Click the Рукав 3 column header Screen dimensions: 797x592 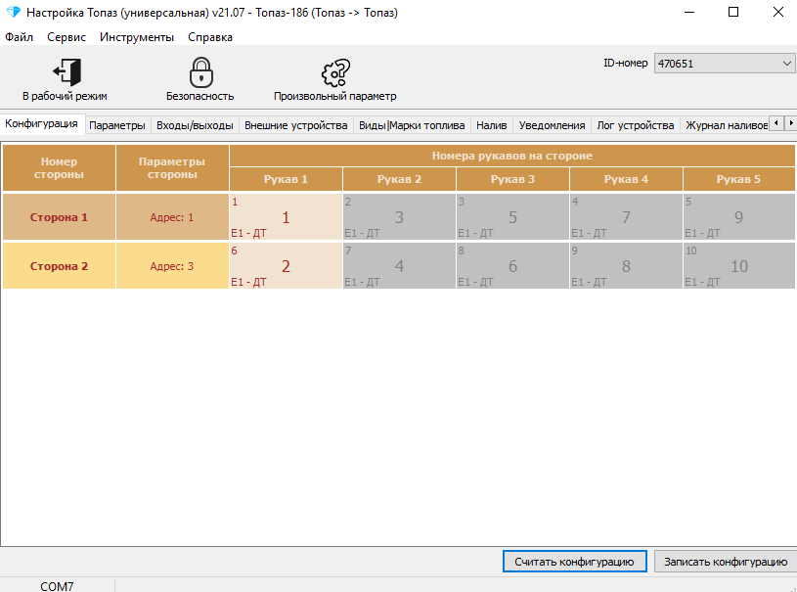click(512, 179)
